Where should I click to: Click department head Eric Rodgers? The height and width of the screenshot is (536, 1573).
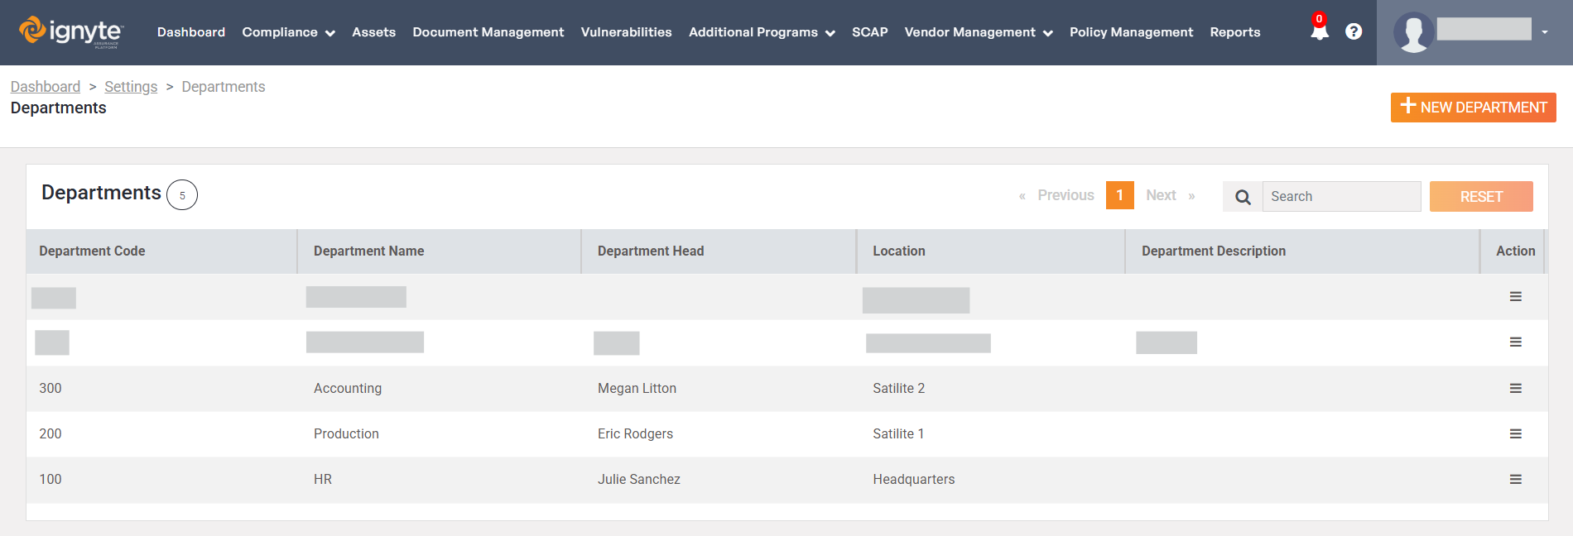click(635, 433)
